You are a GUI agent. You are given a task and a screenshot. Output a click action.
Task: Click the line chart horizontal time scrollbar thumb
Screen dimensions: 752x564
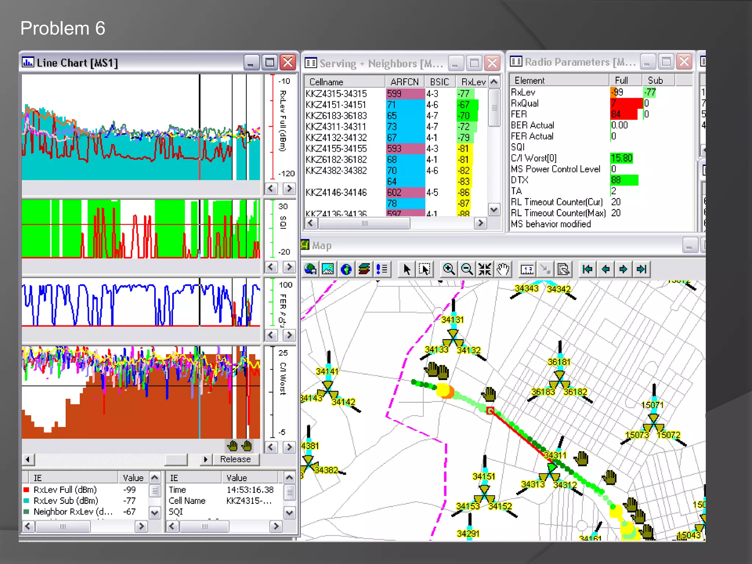[176, 459]
